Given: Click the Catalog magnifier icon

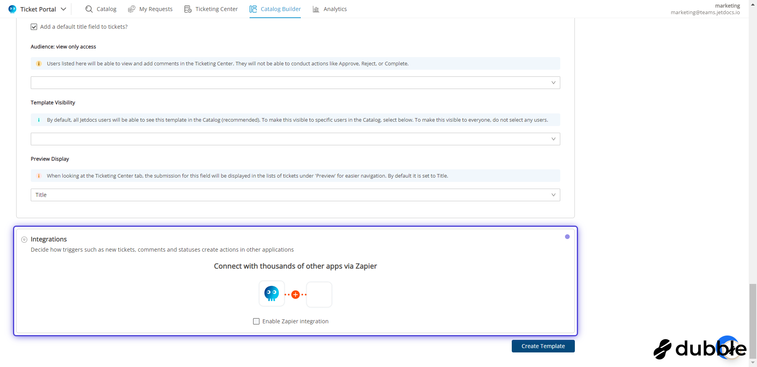Looking at the screenshot, I should (89, 9).
